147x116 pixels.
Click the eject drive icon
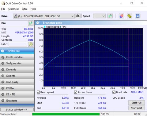78,16
